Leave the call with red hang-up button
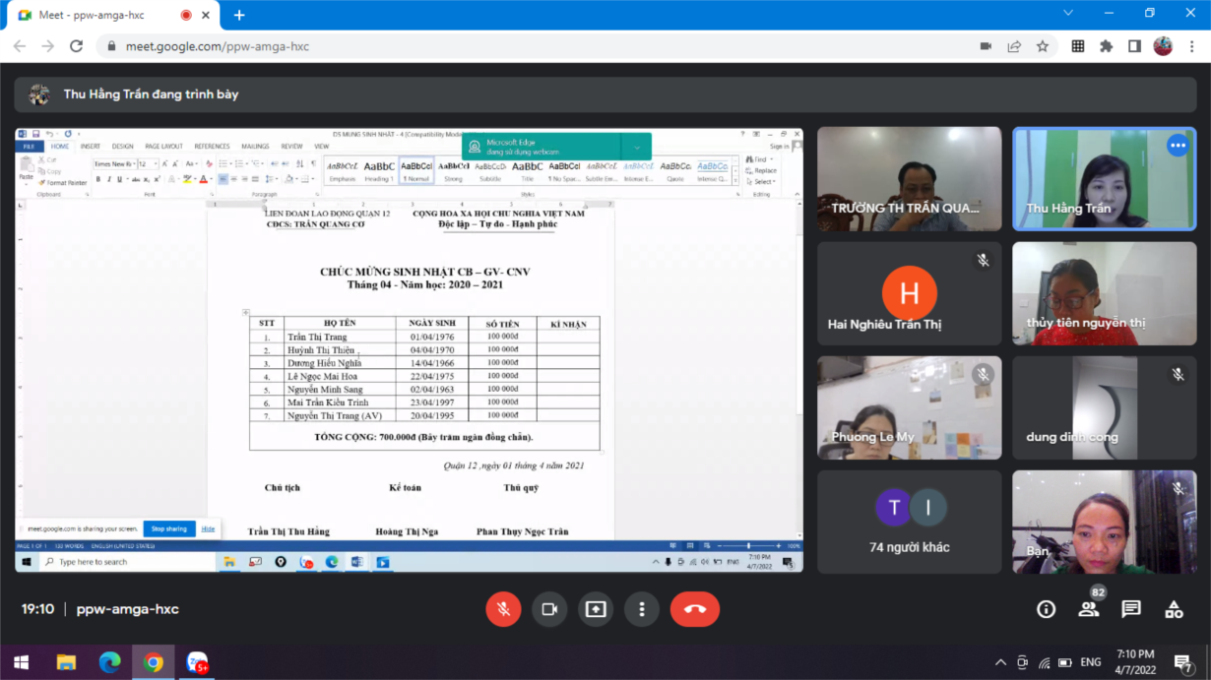The height and width of the screenshot is (680, 1211). pos(695,609)
